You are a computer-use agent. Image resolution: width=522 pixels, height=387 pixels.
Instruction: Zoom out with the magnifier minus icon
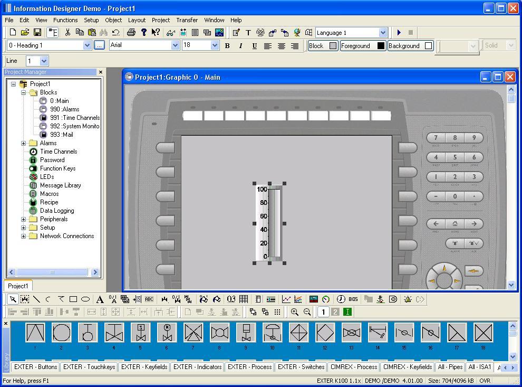307,312
